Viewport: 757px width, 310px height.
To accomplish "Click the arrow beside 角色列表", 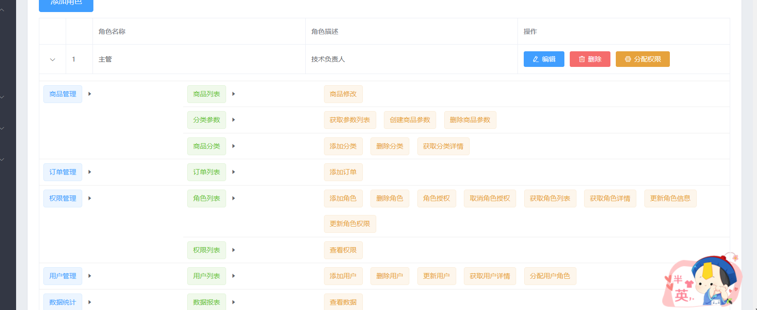I will 234,198.
